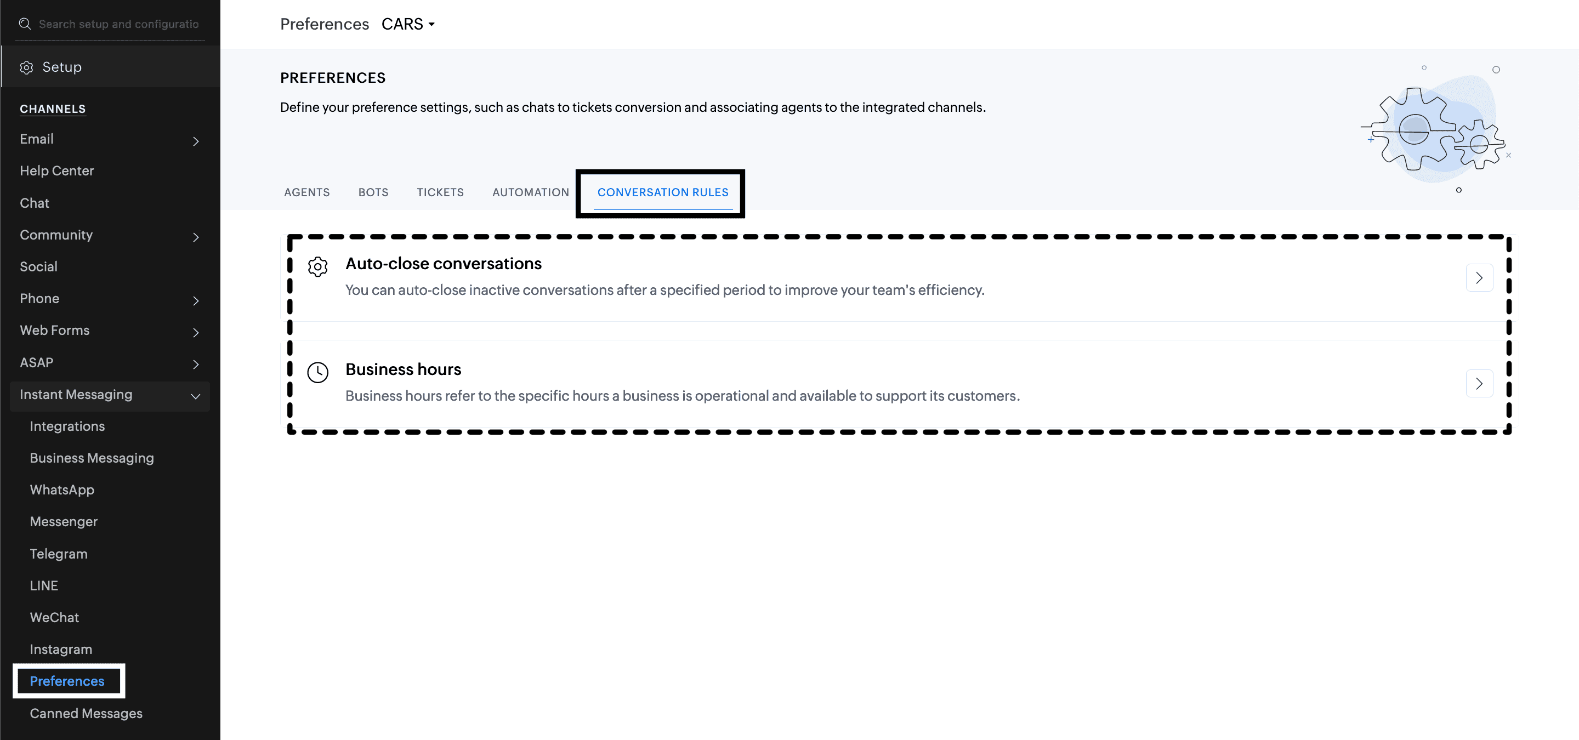The height and width of the screenshot is (740, 1579).
Task: Expand the Community submenu chevron
Action: (x=196, y=237)
